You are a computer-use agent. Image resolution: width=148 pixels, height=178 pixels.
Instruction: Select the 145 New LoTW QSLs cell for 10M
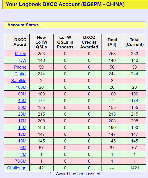[41, 141]
